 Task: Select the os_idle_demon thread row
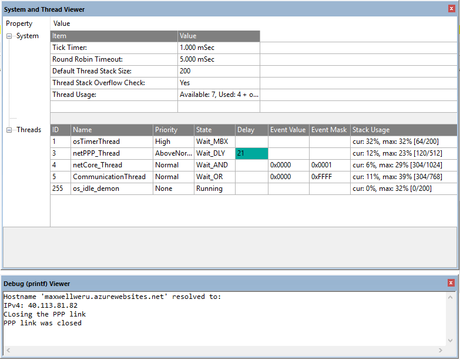point(96,189)
